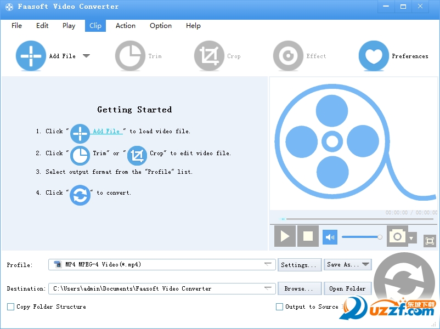Open the File menu
This screenshot has width=440, height=329.
click(16, 26)
